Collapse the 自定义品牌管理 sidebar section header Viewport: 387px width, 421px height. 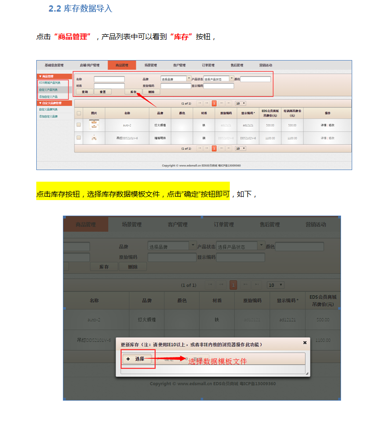[55, 103]
